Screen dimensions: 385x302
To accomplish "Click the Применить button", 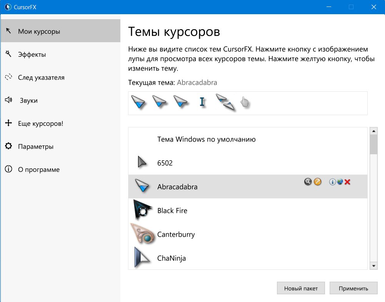I will tap(353, 288).
